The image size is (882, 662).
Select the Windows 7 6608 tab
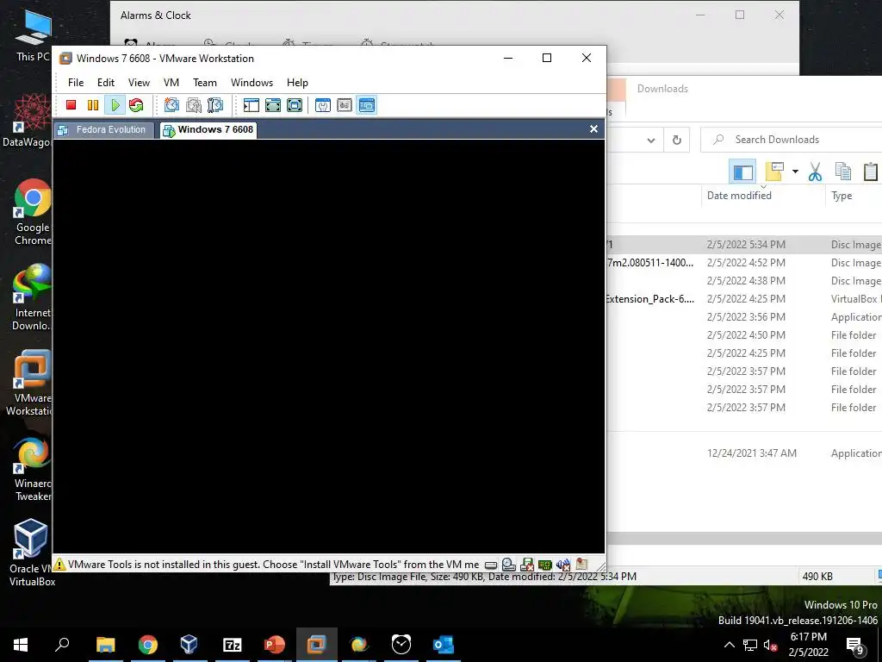tap(208, 130)
